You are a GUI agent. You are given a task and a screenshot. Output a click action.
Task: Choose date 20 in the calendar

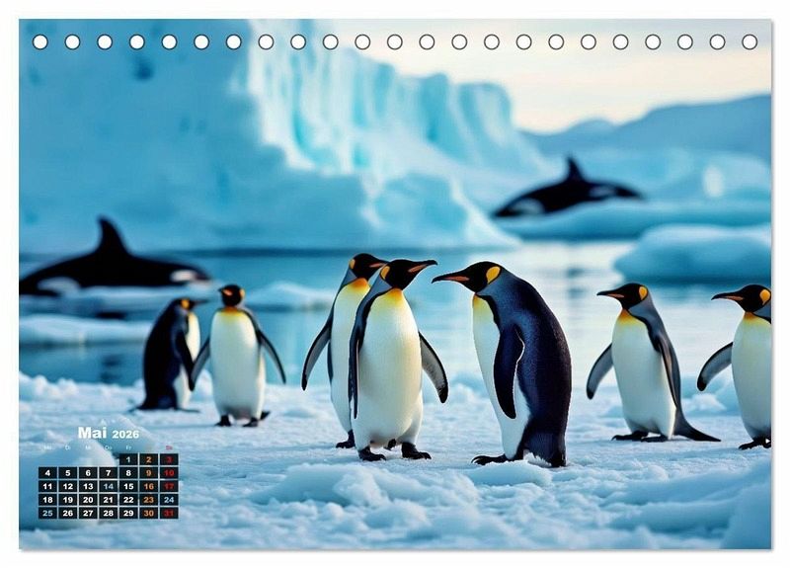click(x=87, y=500)
